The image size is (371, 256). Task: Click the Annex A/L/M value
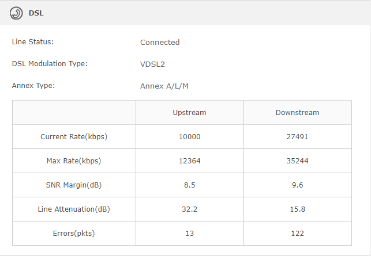[164, 86]
